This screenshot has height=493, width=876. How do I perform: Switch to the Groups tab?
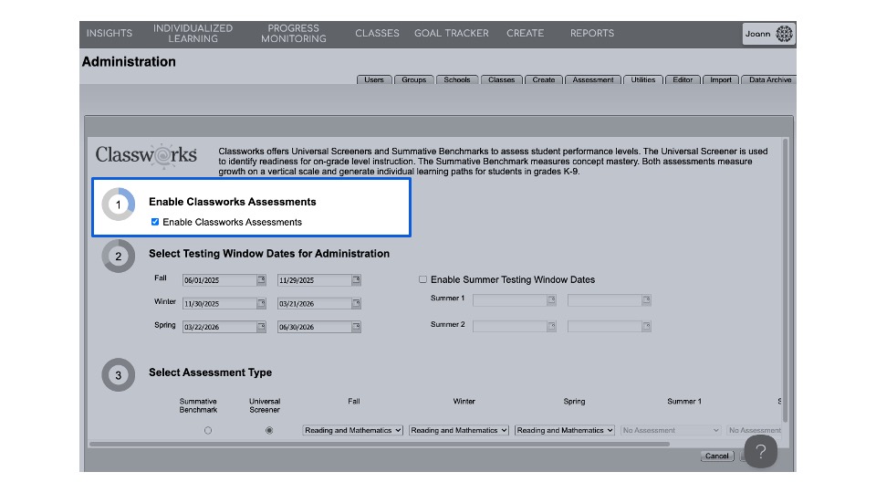point(414,80)
